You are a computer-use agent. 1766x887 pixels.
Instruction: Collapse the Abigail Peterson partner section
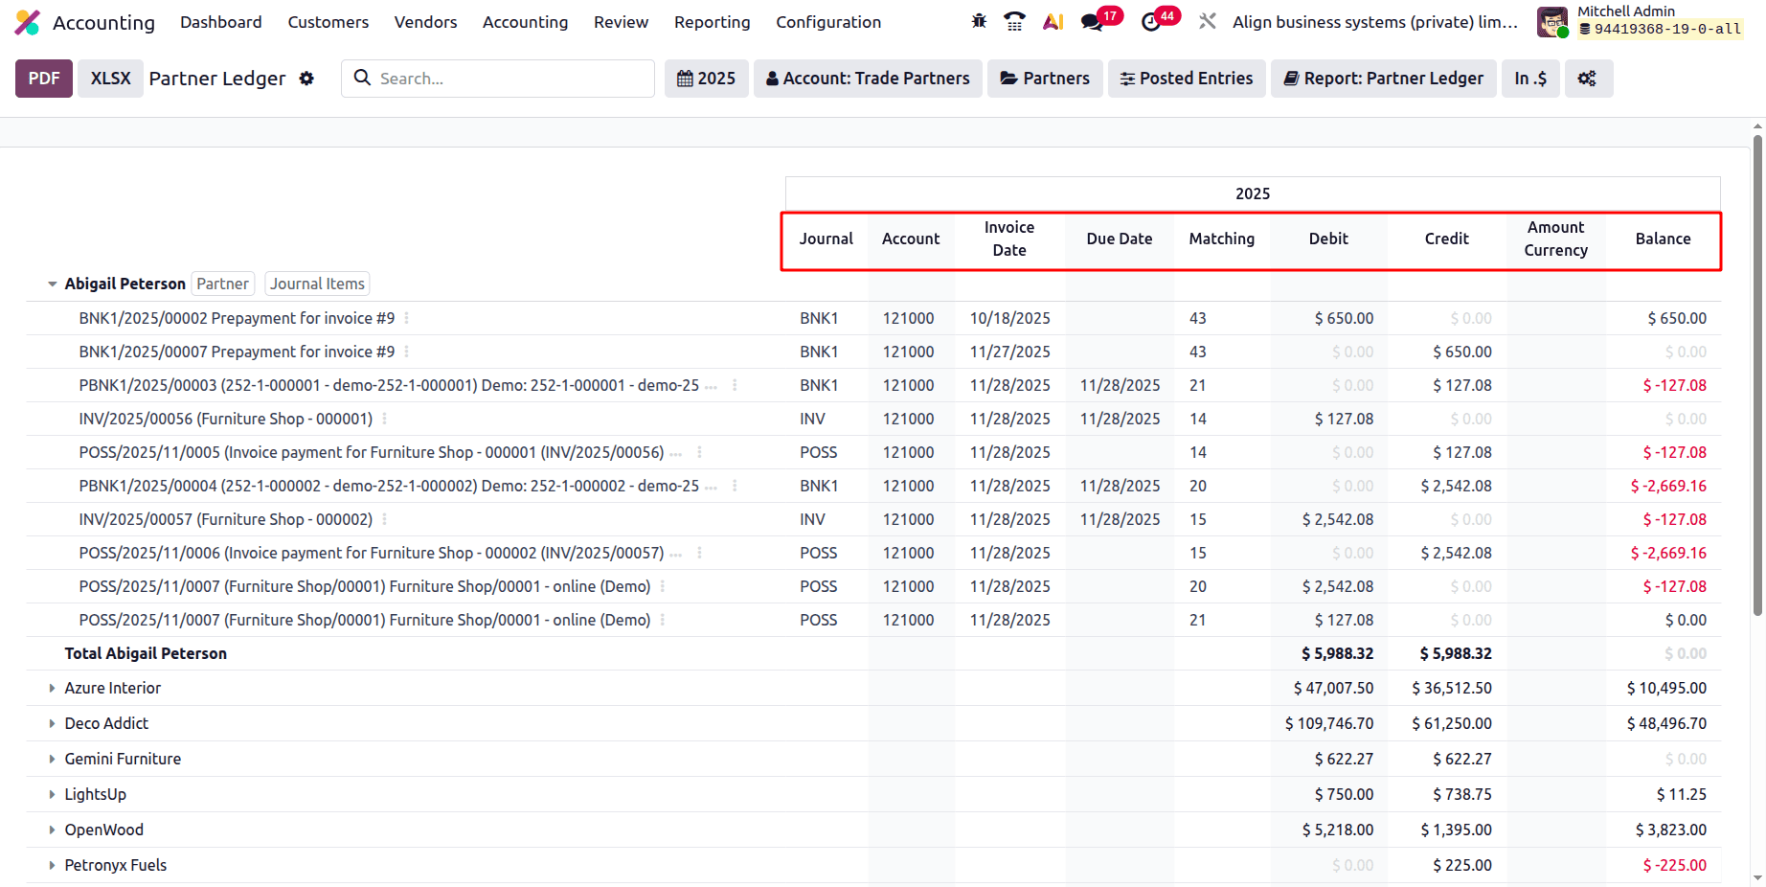tap(52, 284)
